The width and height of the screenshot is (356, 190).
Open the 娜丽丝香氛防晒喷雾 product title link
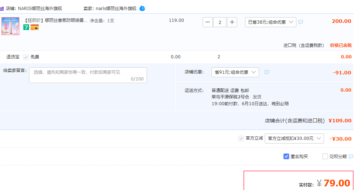(56, 21)
